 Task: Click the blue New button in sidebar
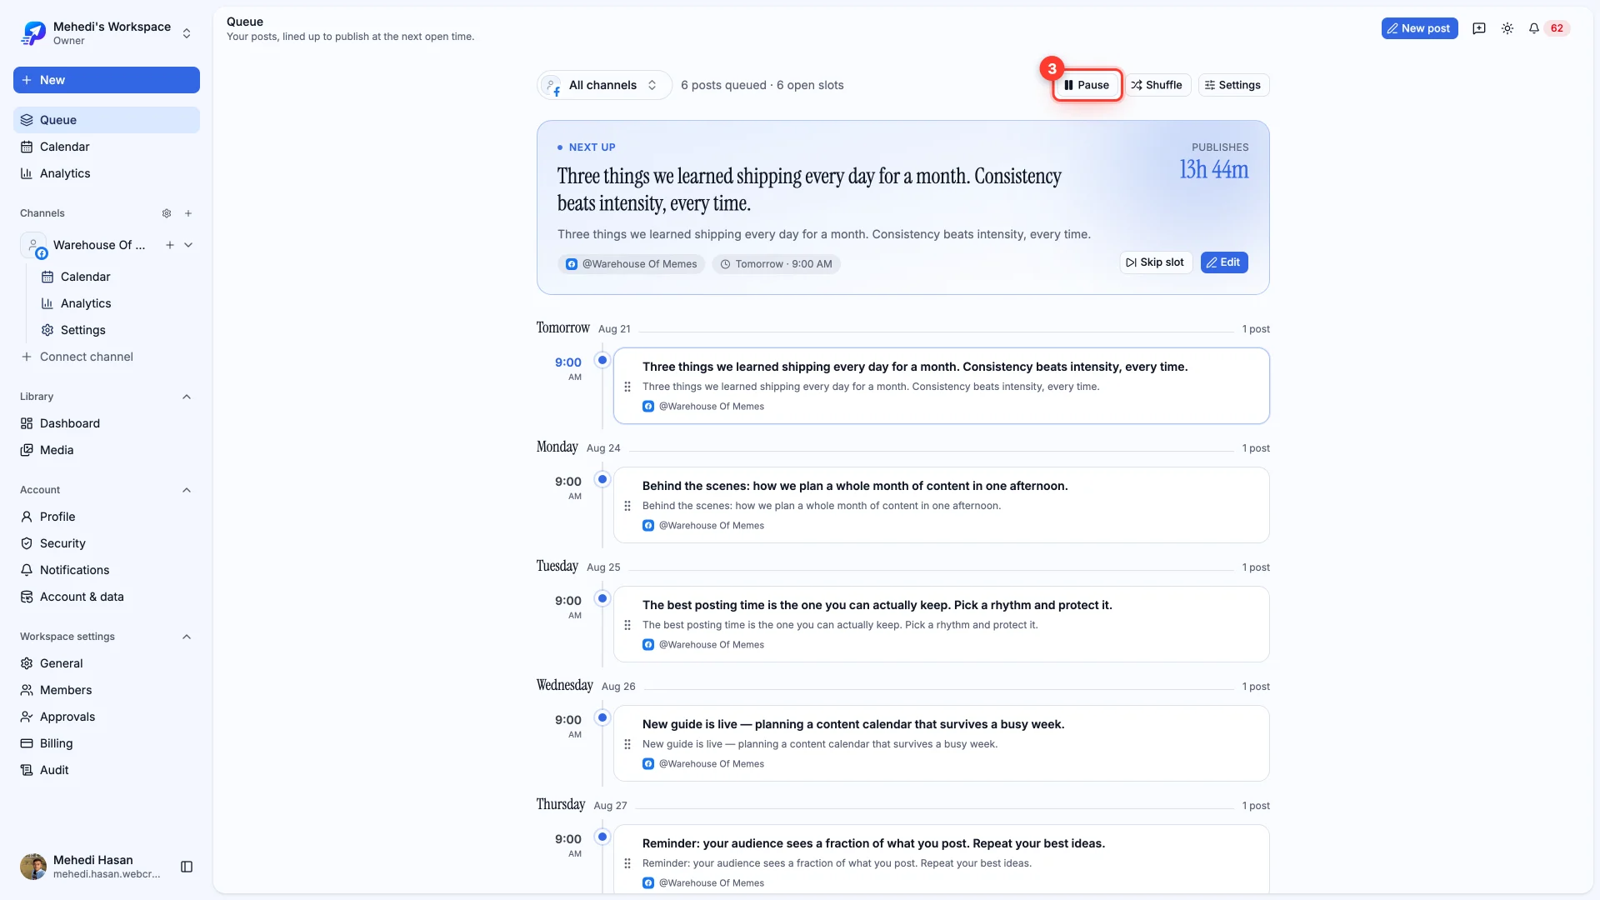click(x=107, y=80)
